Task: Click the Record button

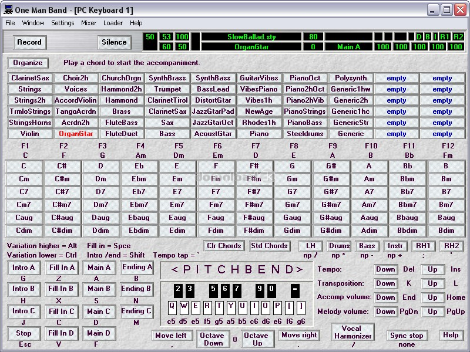Action: tap(29, 42)
